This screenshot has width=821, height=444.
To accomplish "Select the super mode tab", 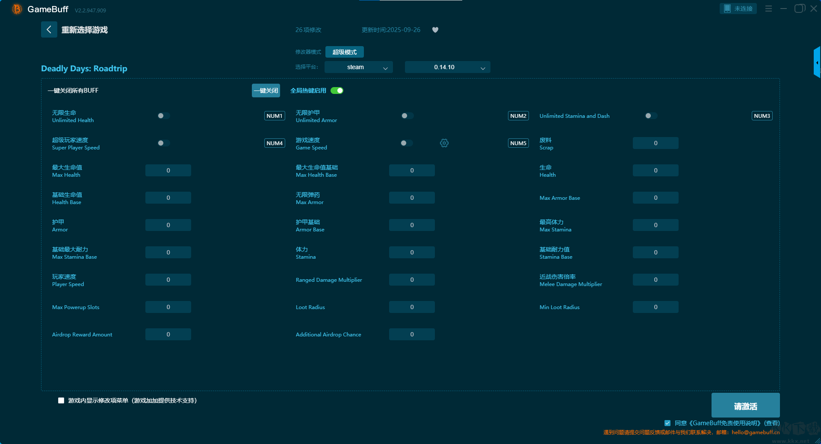I will (x=344, y=52).
